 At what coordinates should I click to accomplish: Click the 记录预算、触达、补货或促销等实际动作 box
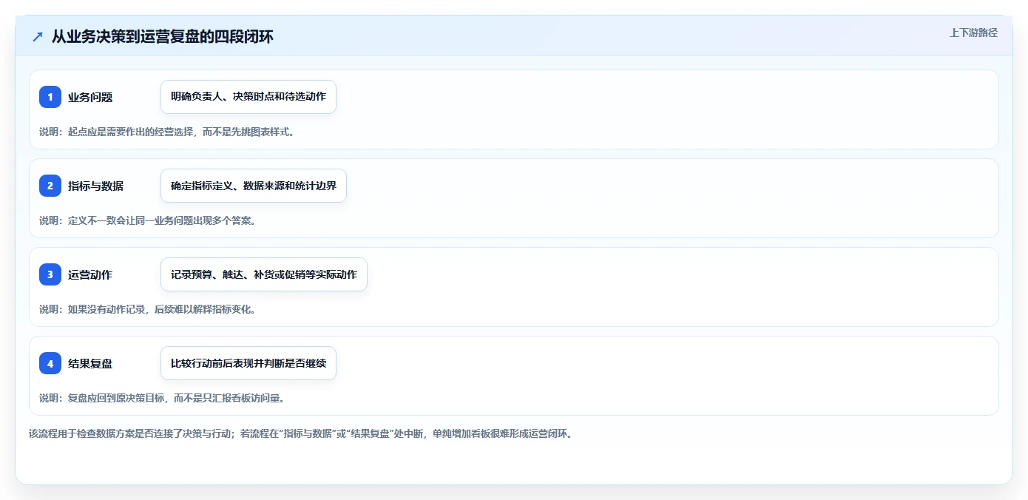point(264,274)
